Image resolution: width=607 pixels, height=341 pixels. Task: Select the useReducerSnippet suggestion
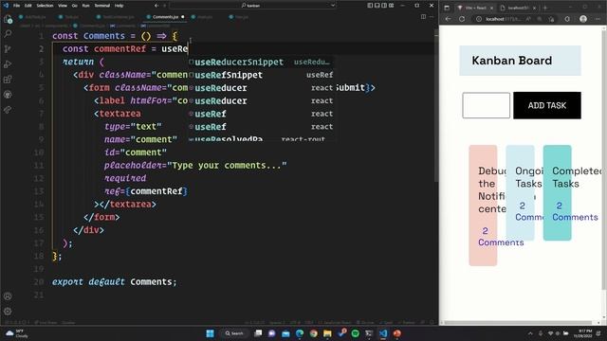point(261,62)
